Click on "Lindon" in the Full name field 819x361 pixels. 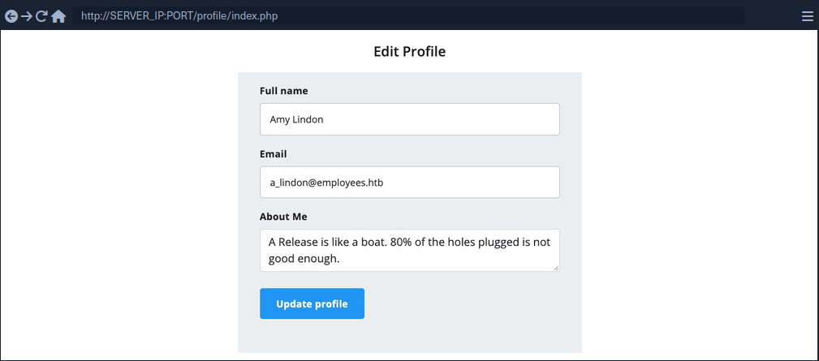pos(308,119)
